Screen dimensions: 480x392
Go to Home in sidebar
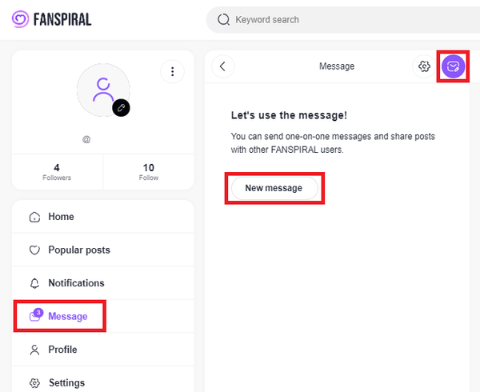pyautogui.click(x=61, y=217)
